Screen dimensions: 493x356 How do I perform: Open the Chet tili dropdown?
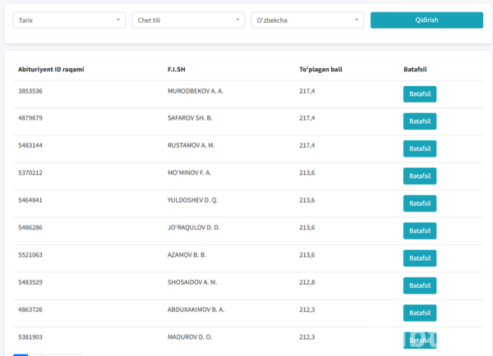point(188,20)
